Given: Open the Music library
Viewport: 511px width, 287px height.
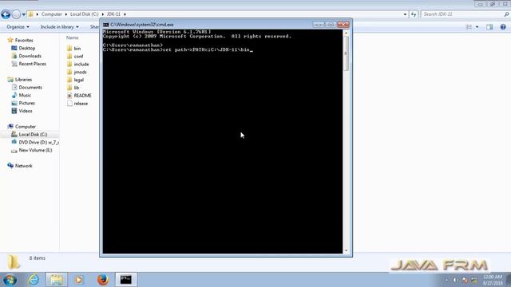Looking at the screenshot, I should pyautogui.click(x=25, y=96).
